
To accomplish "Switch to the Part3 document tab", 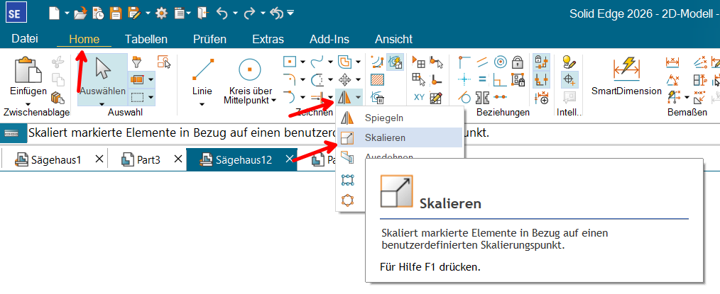I will click(x=140, y=160).
